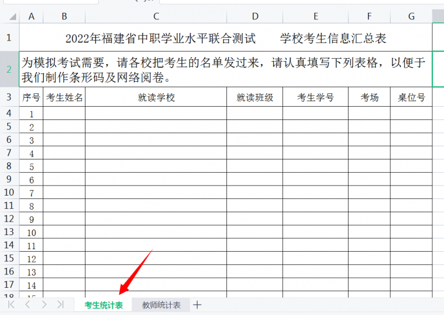The width and height of the screenshot is (444, 315).
Task: Click previous sheet navigation arrow
Action: pyautogui.click(x=28, y=304)
